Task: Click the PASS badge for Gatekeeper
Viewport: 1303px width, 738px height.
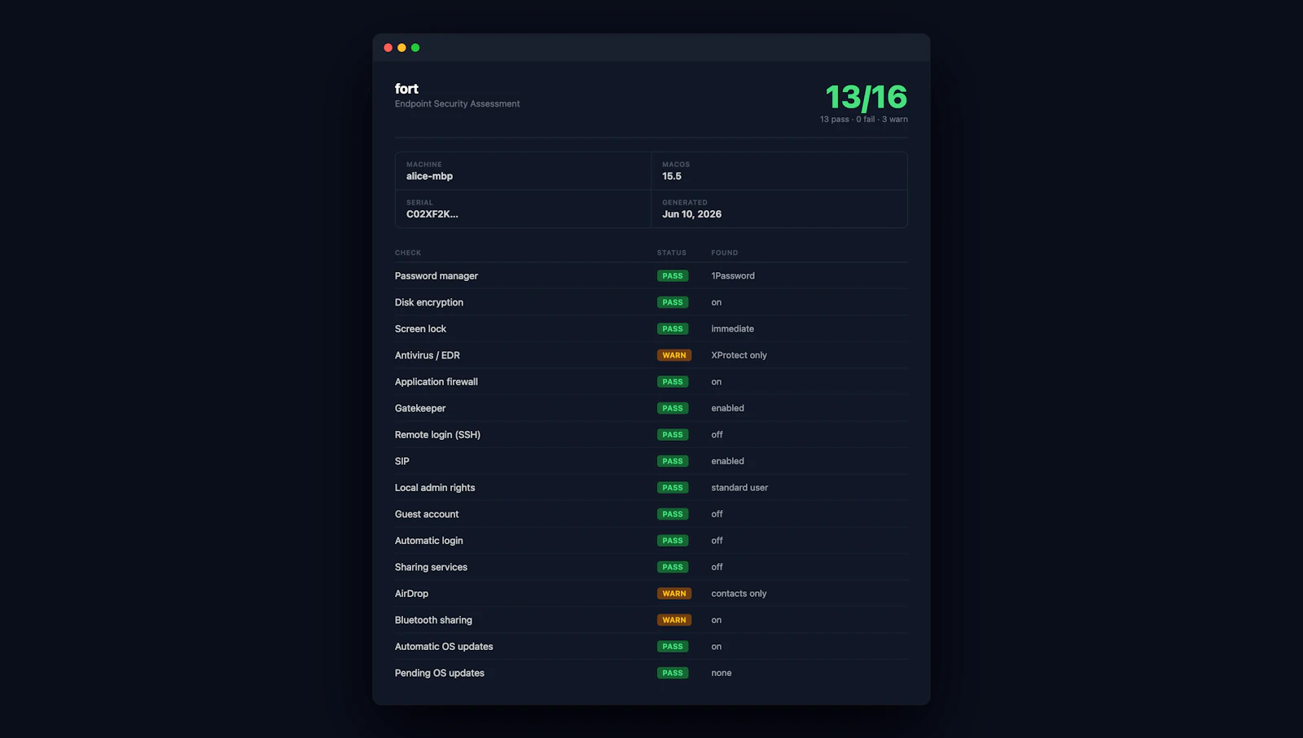Action: tap(673, 408)
